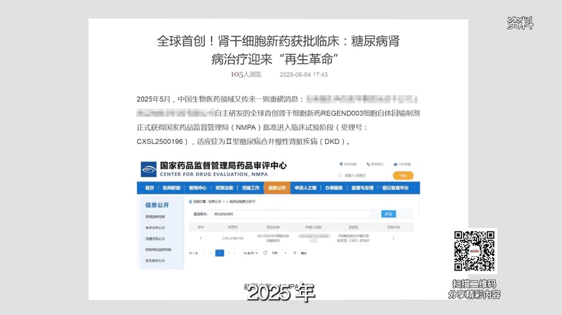The height and width of the screenshot is (315, 562).
Task: Open the 首页 nav tab
Action: pyautogui.click(x=149, y=188)
